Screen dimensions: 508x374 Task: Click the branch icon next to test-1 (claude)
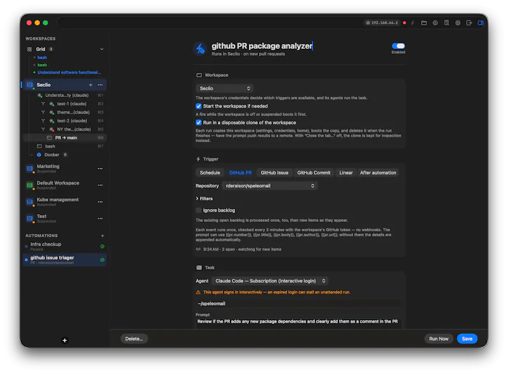(x=43, y=104)
